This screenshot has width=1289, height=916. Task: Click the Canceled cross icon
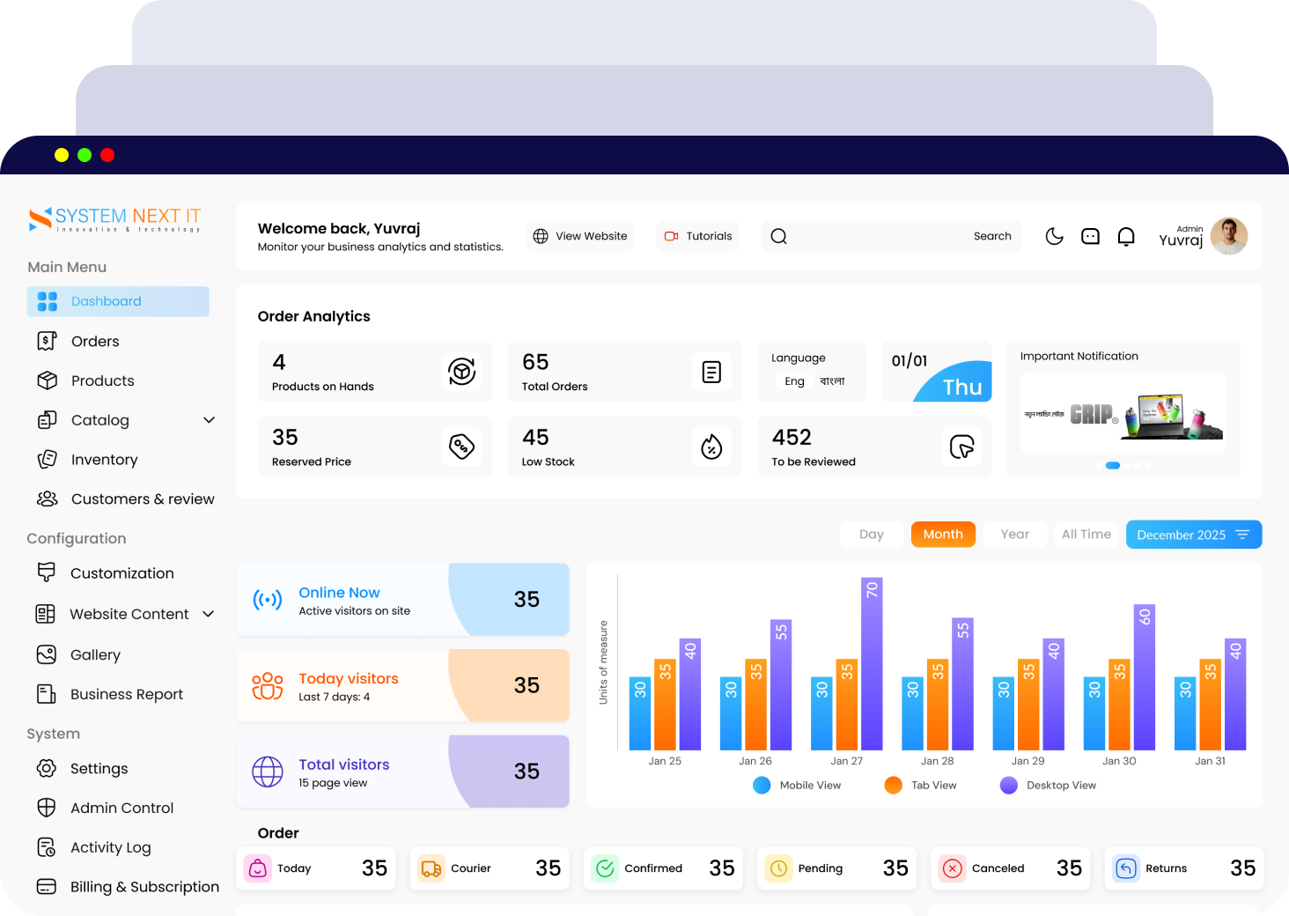pyautogui.click(x=953, y=868)
